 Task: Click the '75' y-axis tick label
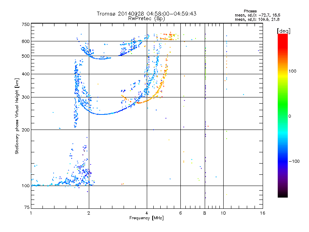[27, 207]
